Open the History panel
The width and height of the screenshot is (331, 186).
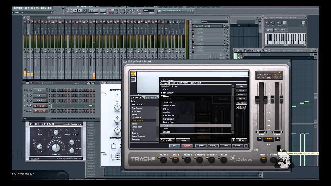point(213,146)
